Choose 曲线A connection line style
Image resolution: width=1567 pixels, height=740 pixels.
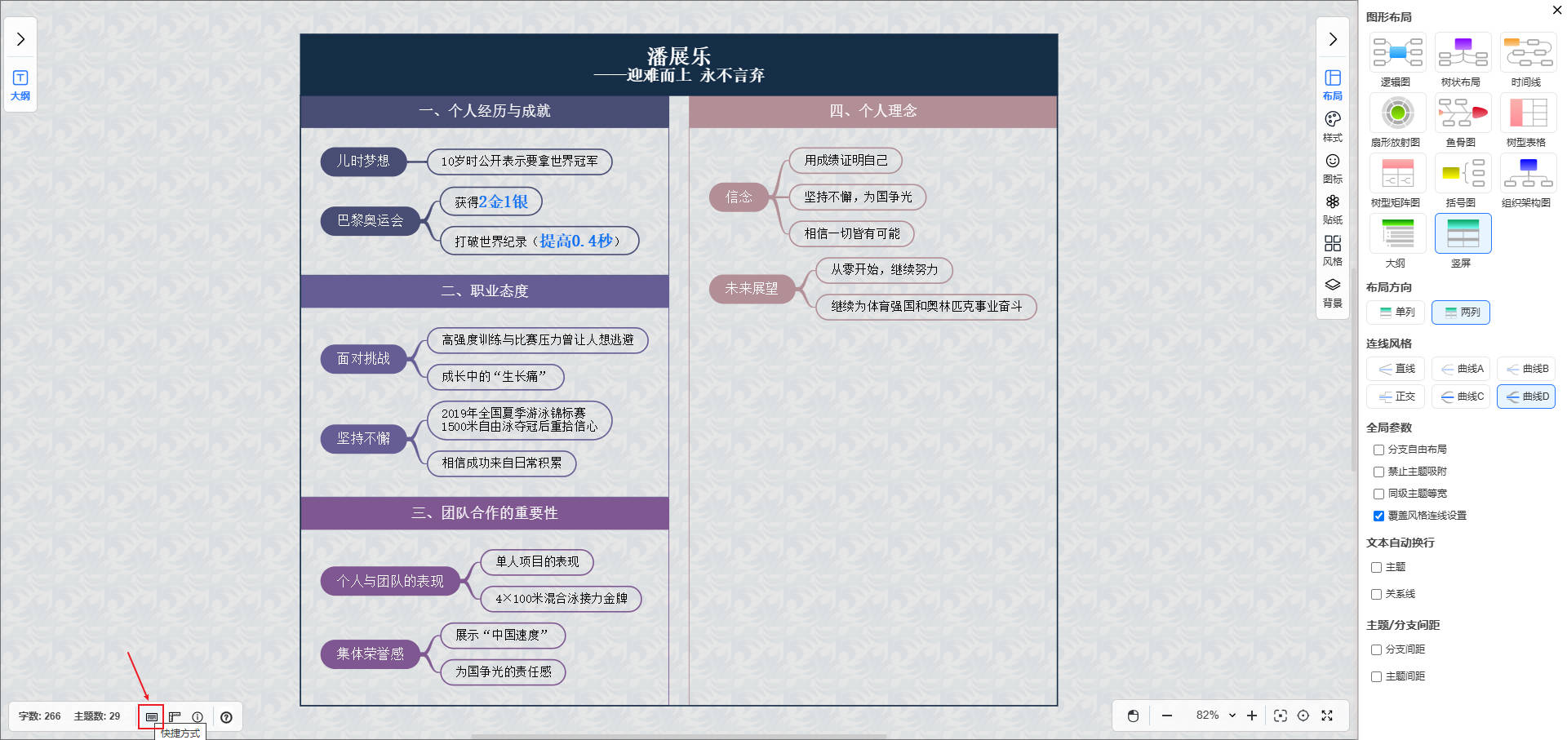(1461, 369)
